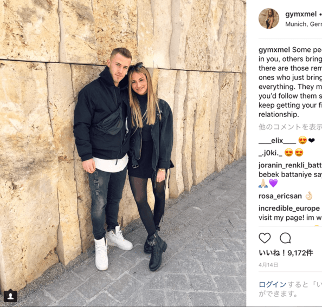Open rosa_ericsan commenter profile
322x307 pixels.
280,196
